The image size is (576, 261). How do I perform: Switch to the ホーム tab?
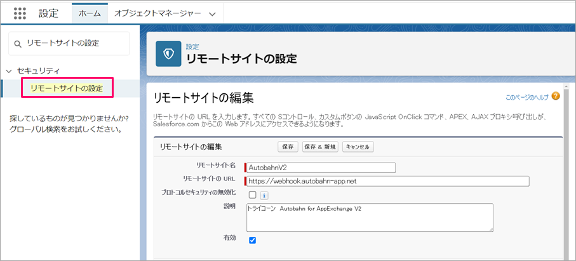coord(90,13)
